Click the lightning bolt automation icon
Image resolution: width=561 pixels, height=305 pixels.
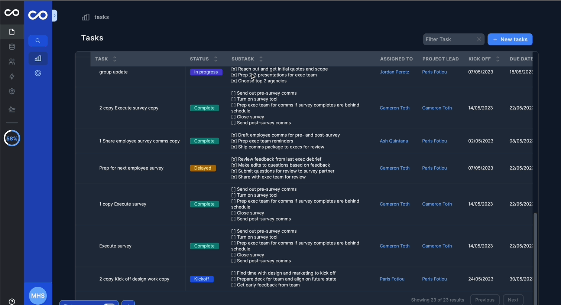12,76
